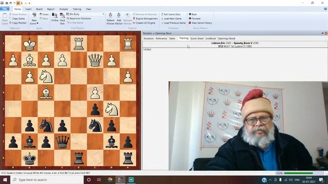
Task: Click Spassky,Boris V name in game header
Action: tap(243, 43)
